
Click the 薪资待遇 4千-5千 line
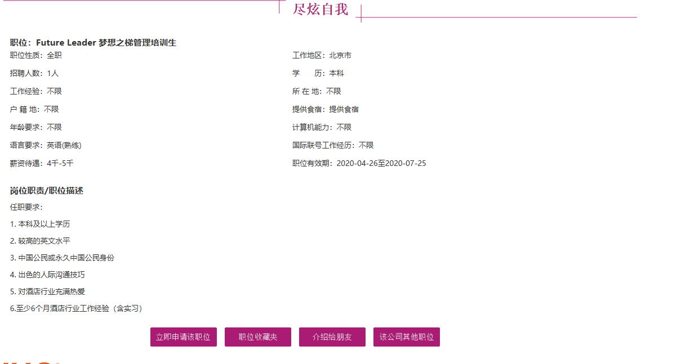click(42, 164)
